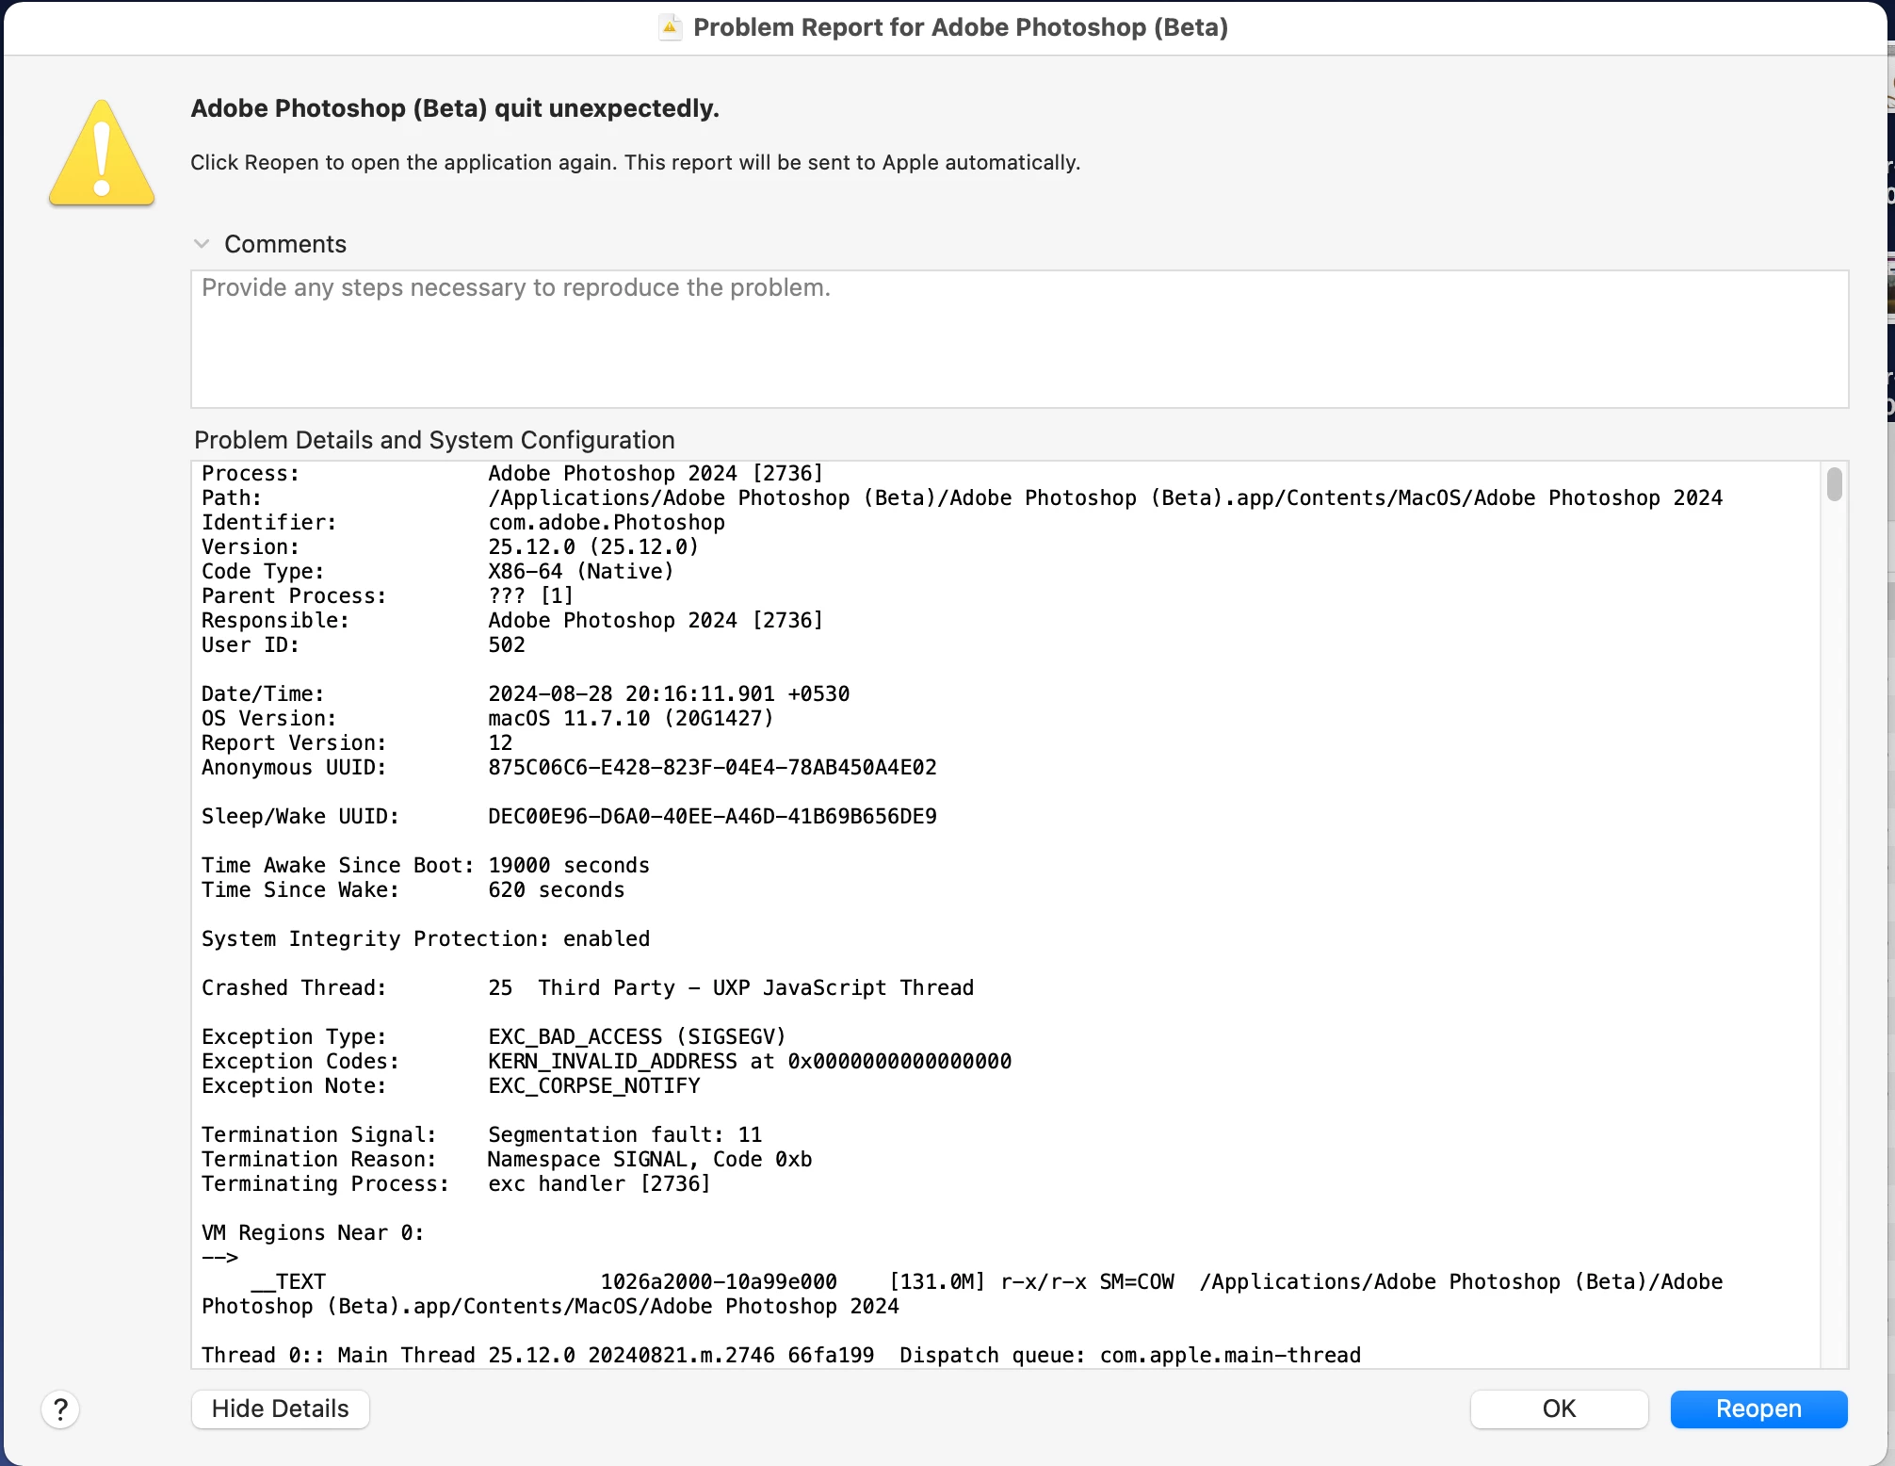Click the Comments section label

coord(285,244)
